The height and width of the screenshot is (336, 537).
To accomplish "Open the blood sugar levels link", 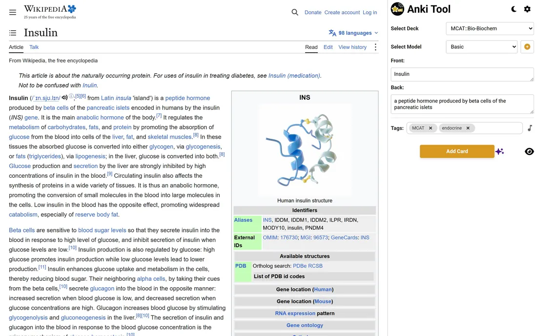I will (x=102, y=230).
